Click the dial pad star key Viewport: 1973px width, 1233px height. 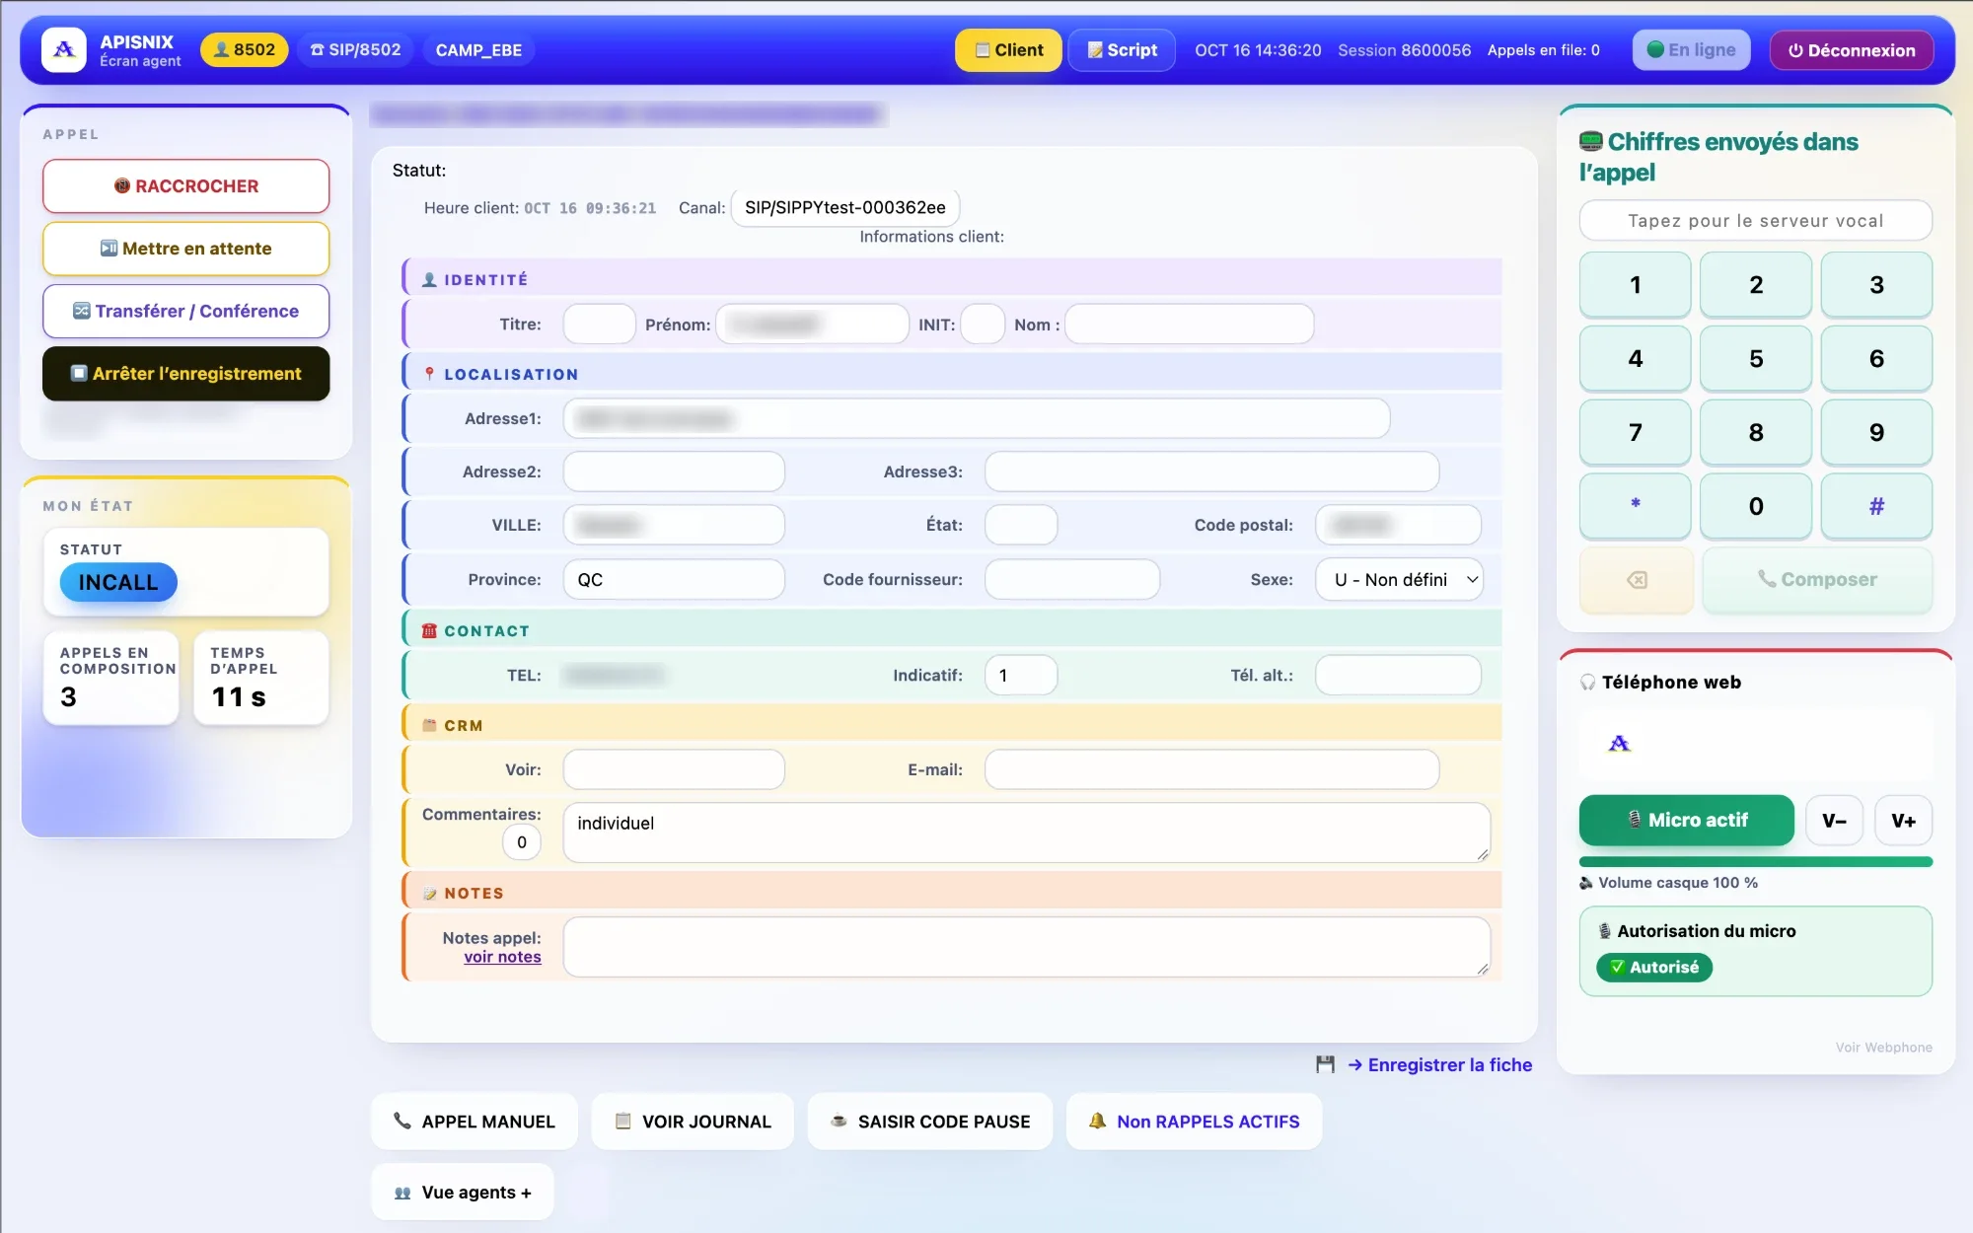[1635, 505]
